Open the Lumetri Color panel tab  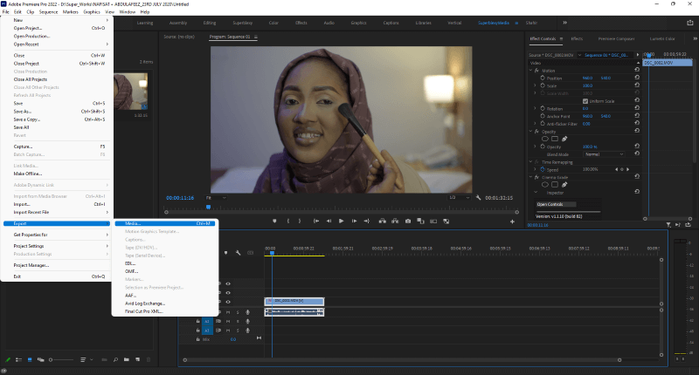(x=662, y=38)
